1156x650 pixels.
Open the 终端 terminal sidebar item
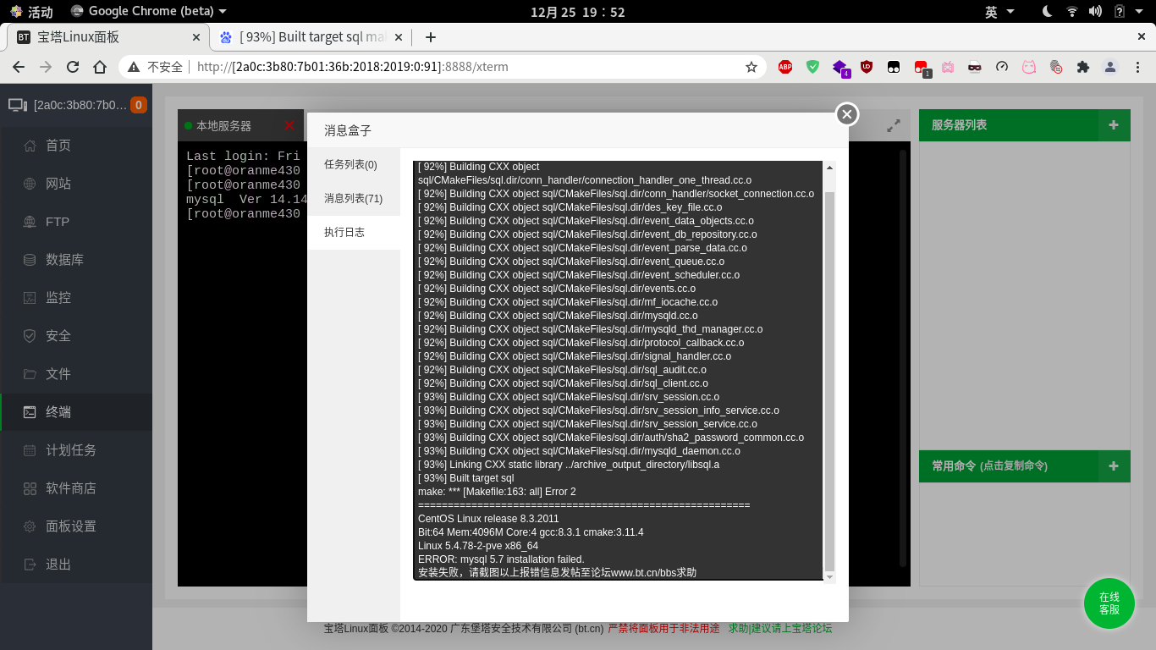[76, 412]
